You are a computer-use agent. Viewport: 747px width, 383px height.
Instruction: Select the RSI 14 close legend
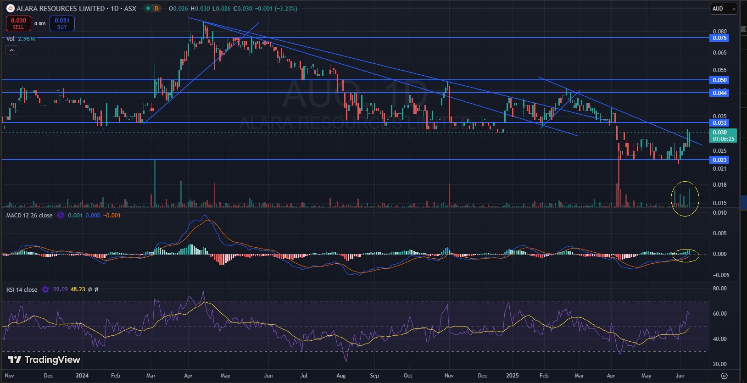coord(22,289)
